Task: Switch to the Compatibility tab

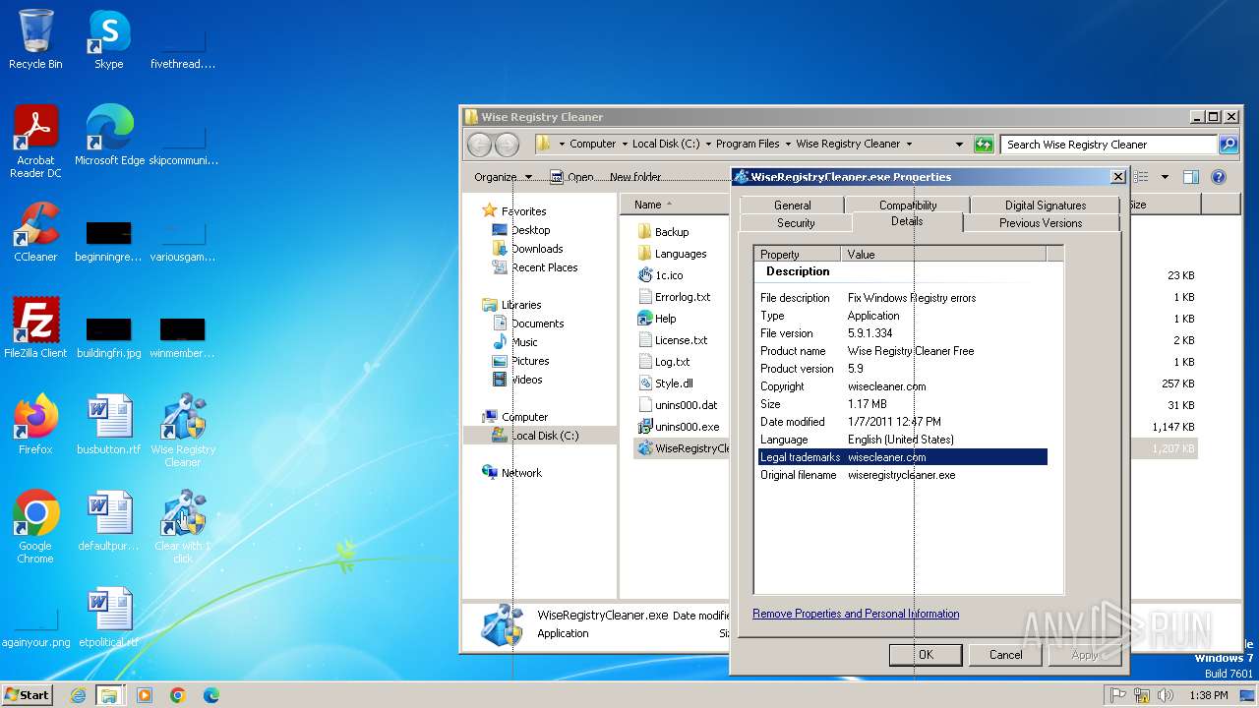Action: [x=908, y=206]
